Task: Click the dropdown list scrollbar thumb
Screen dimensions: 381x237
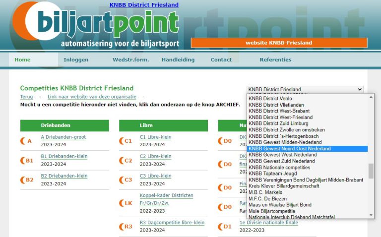Action: (x=371, y=171)
